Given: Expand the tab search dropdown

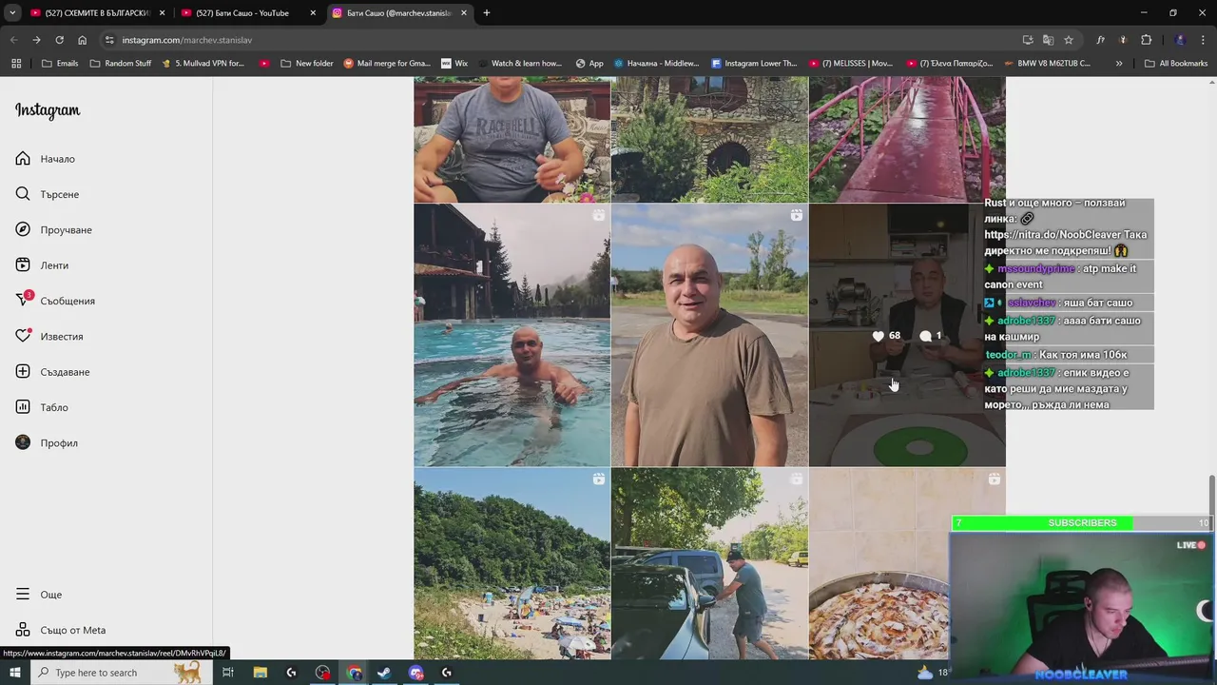Looking at the screenshot, I should point(12,13).
